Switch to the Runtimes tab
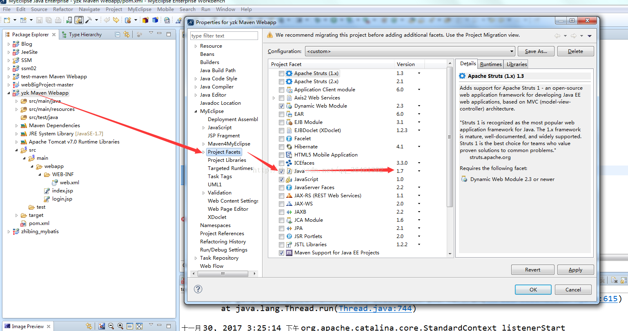Screen dimensions: 628x331 (x=491, y=64)
